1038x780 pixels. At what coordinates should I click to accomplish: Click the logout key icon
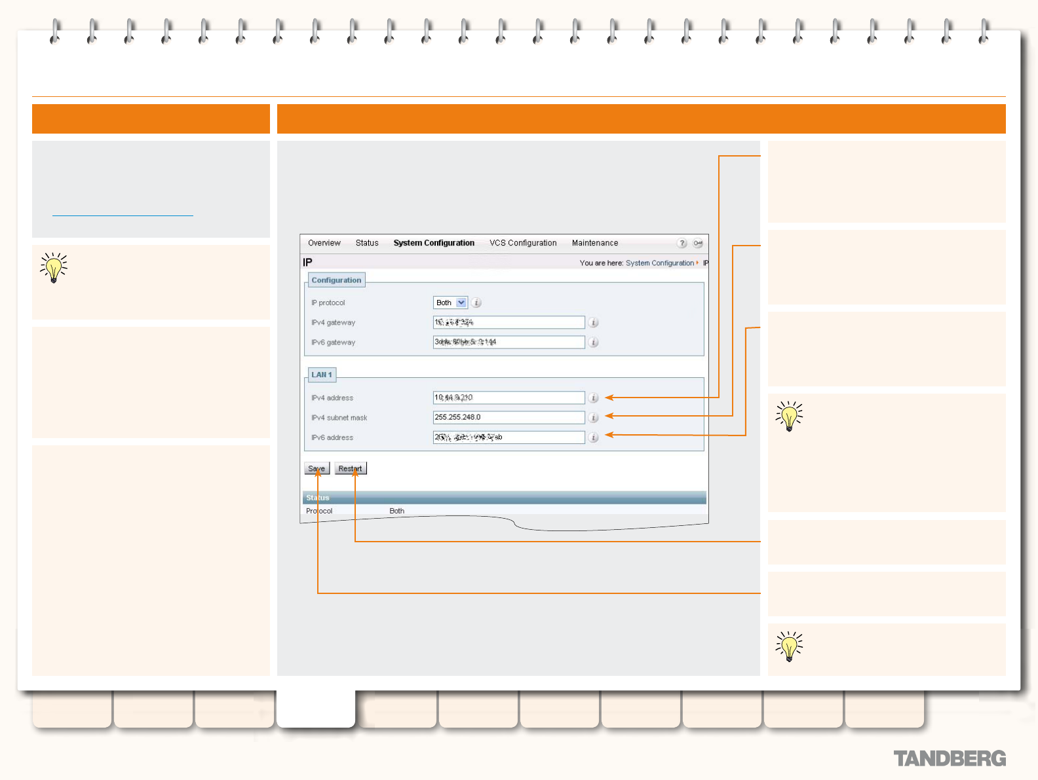[698, 243]
